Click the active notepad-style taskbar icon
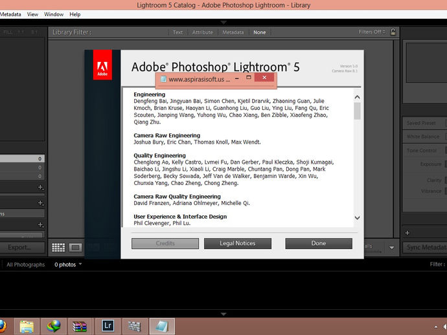Viewport: 447px width, 335px height. point(162,326)
